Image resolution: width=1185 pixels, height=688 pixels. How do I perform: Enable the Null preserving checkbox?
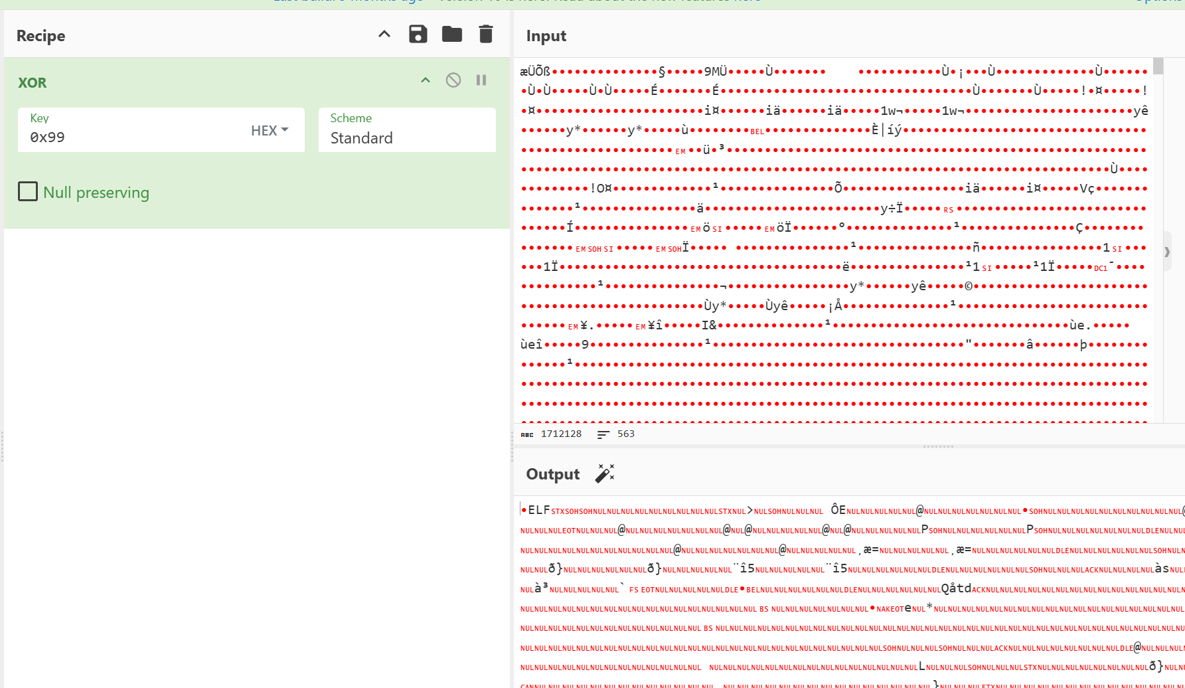[x=28, y=192]
